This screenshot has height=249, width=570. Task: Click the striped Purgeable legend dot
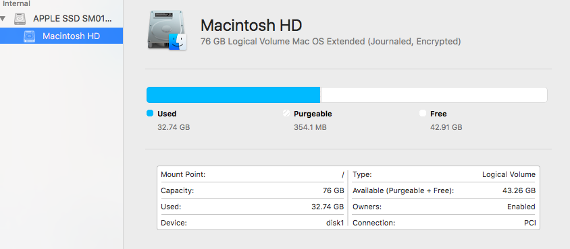point(286,113)
